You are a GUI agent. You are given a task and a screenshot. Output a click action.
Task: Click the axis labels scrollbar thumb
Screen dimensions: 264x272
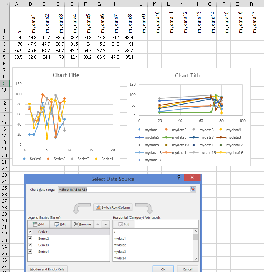coord(196,237)
